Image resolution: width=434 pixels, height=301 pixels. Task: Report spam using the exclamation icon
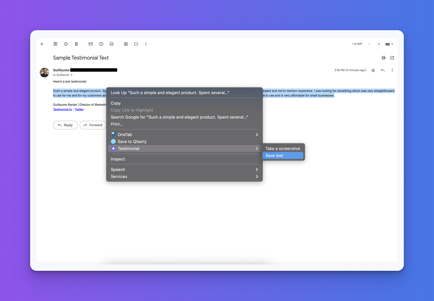(x=66, y=44)
